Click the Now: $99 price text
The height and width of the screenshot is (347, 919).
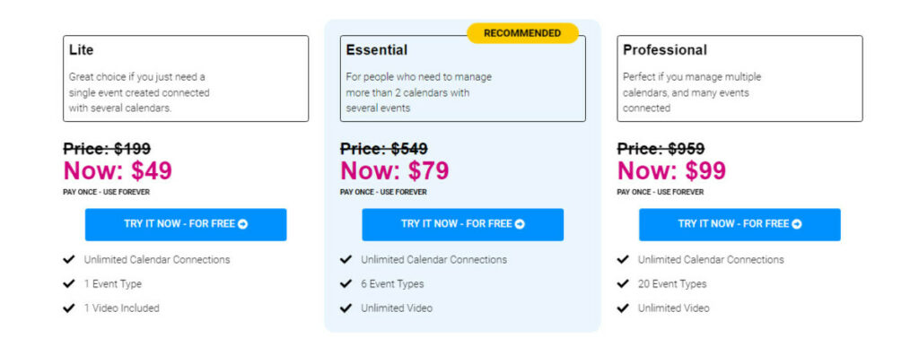[671, 171]
